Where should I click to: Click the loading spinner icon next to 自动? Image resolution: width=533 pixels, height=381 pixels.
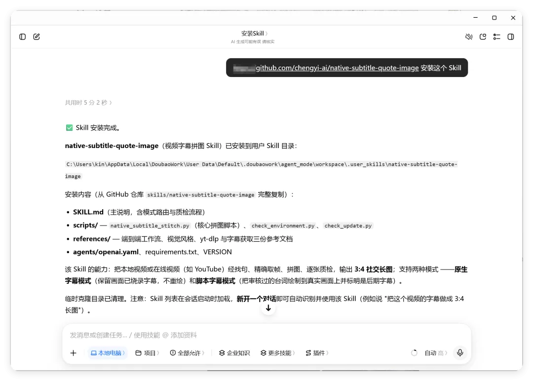(x=414, y=353)
